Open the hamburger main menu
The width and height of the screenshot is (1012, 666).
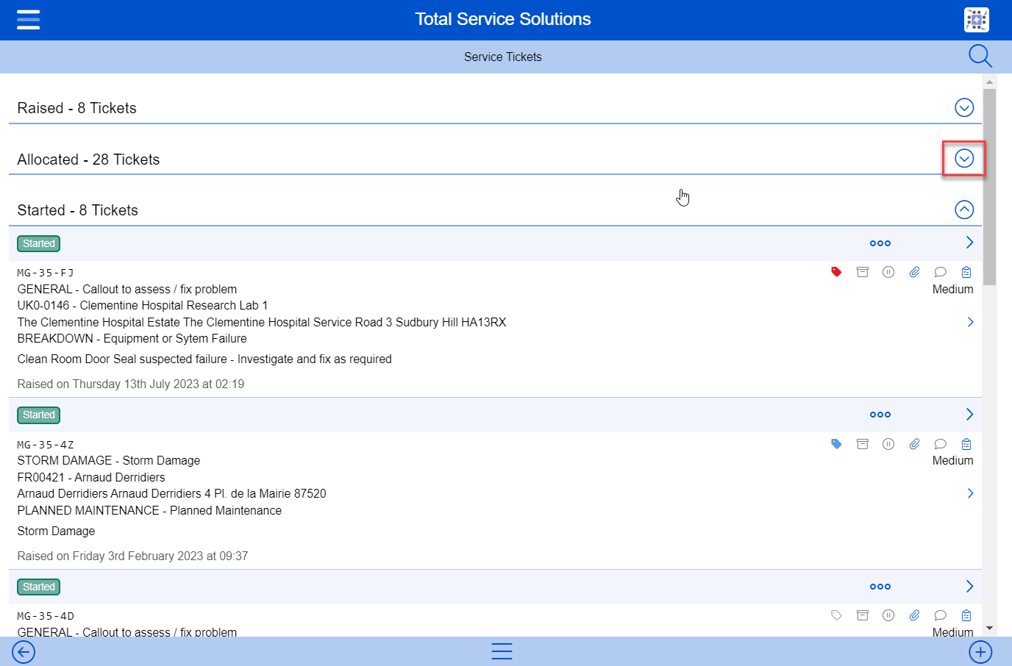(28, 19)
